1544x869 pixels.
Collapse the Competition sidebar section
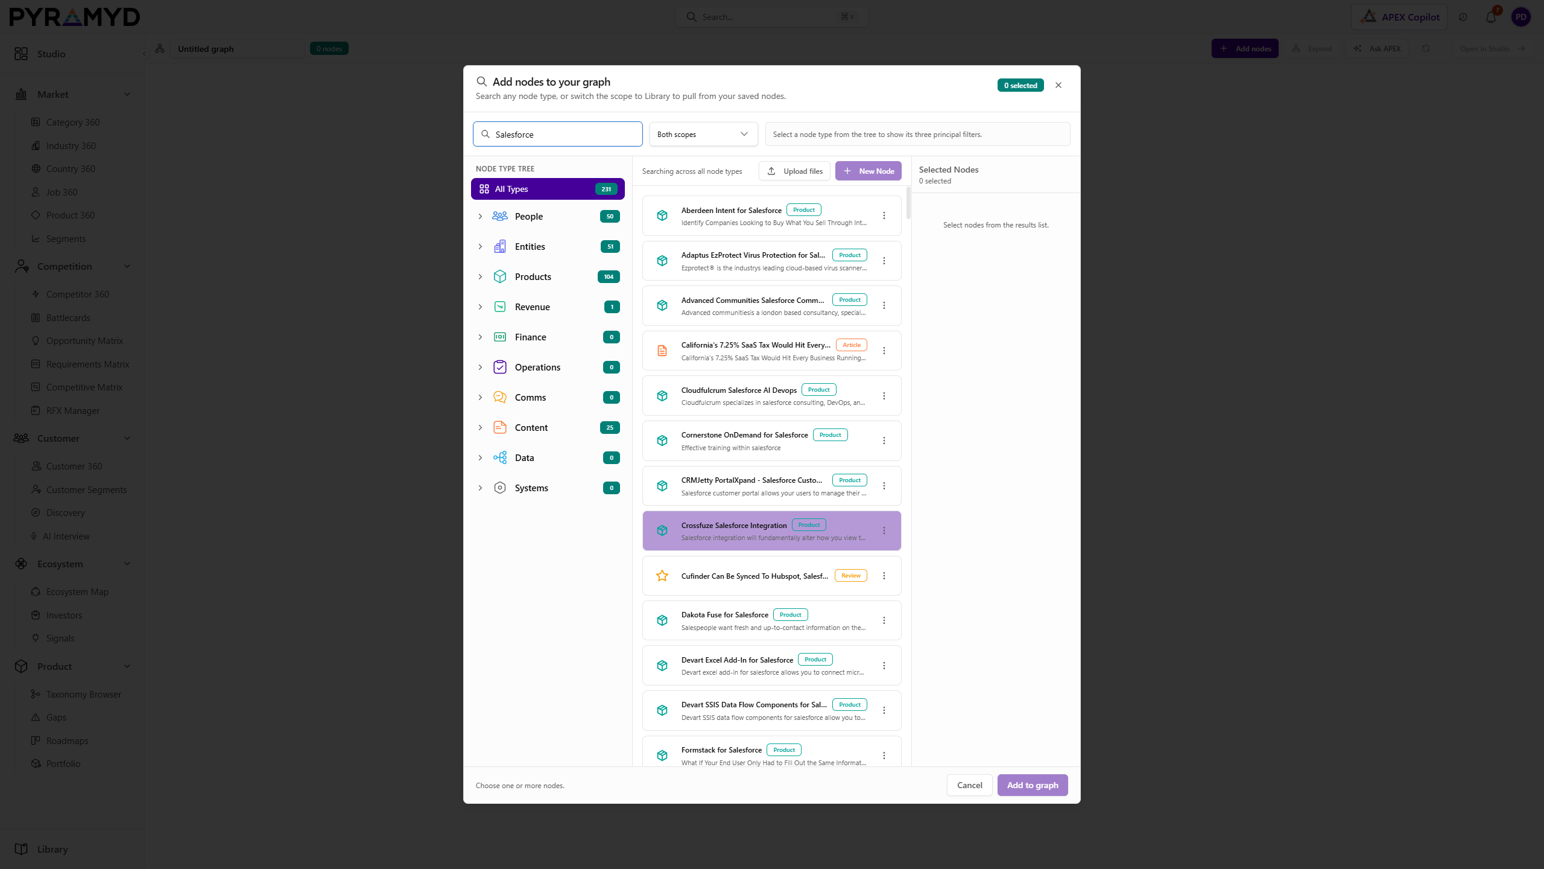tap(127, 266)
